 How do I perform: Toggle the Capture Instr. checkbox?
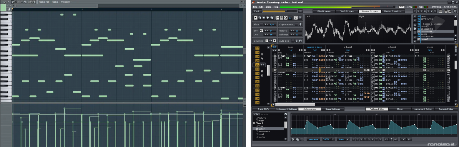pos(297,24)
